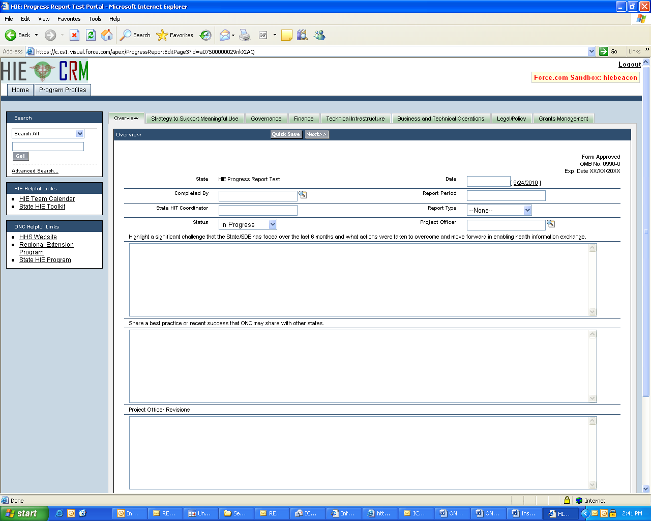Click the Next>> button
651x521 pixels.
[316, 134]
